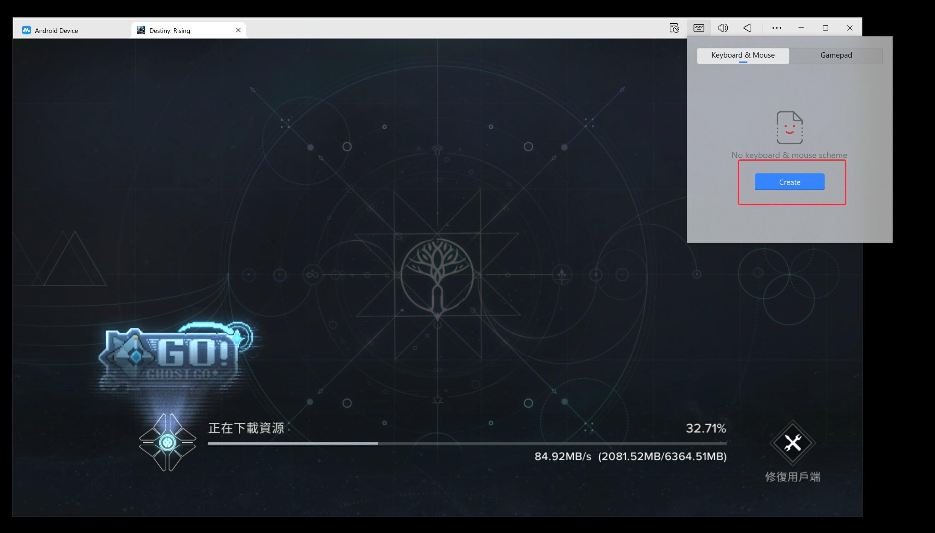This screenshot has height=533, width=935.
Task: Click the download progress bar
Action: 467,443
